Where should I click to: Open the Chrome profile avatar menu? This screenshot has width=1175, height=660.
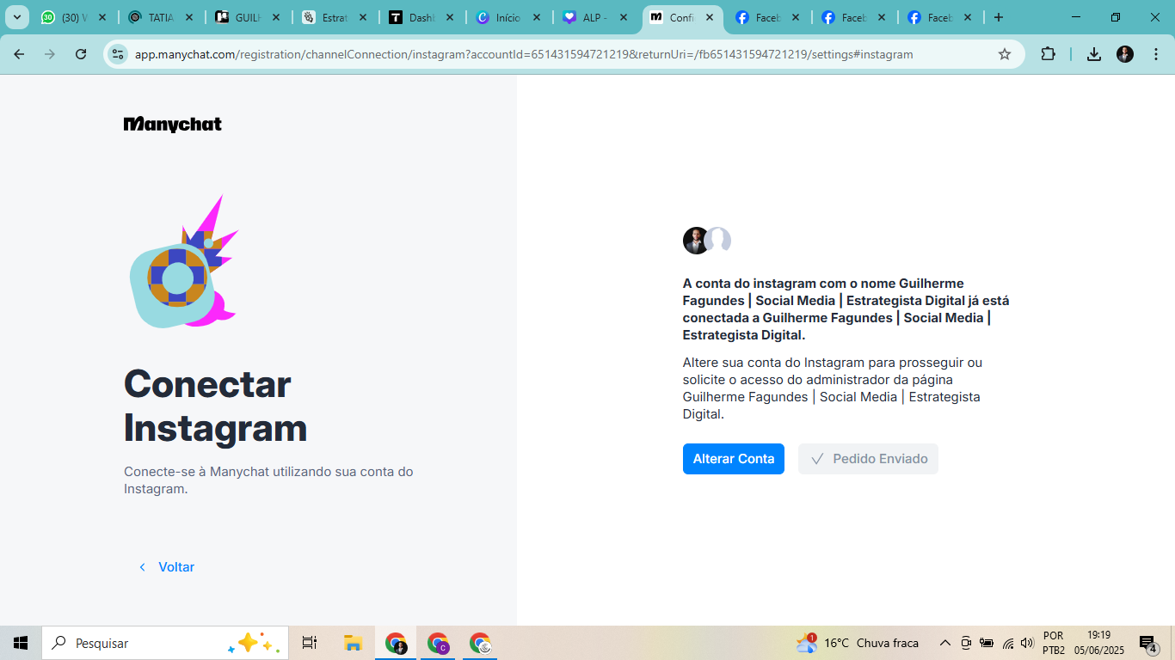tap(1125, 54)
